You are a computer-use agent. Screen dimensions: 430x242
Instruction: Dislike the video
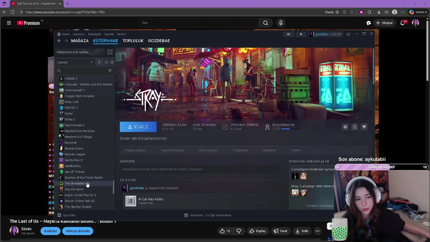pos(239,231)
